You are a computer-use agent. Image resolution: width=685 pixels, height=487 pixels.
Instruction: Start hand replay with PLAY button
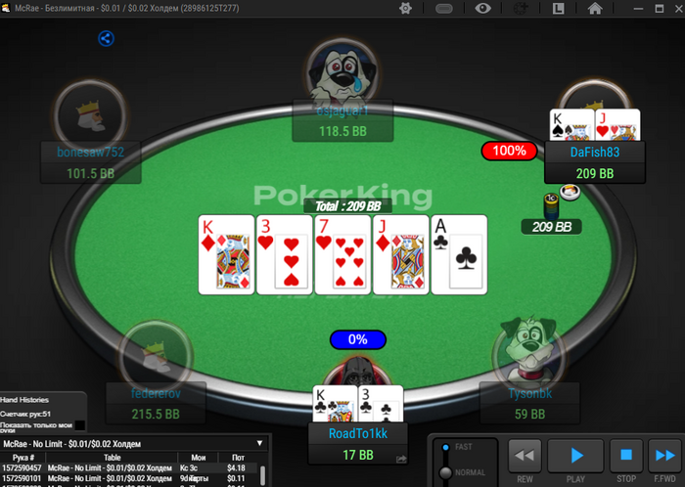pos(575,456)
